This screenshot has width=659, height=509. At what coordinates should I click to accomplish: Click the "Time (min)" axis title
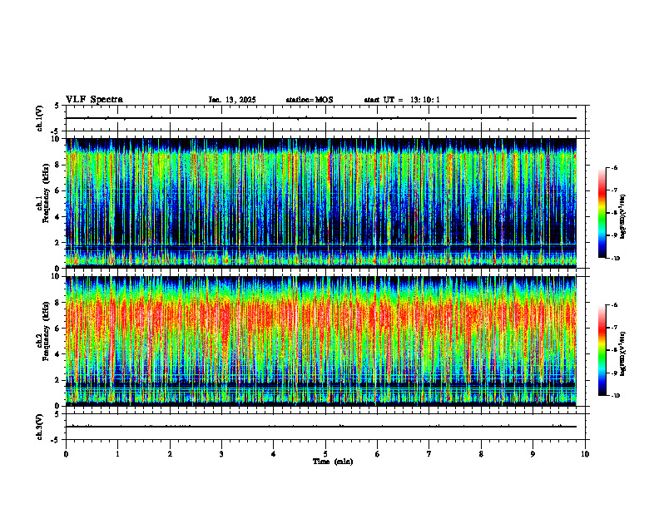pyautogui.click(x=333, y=462)
